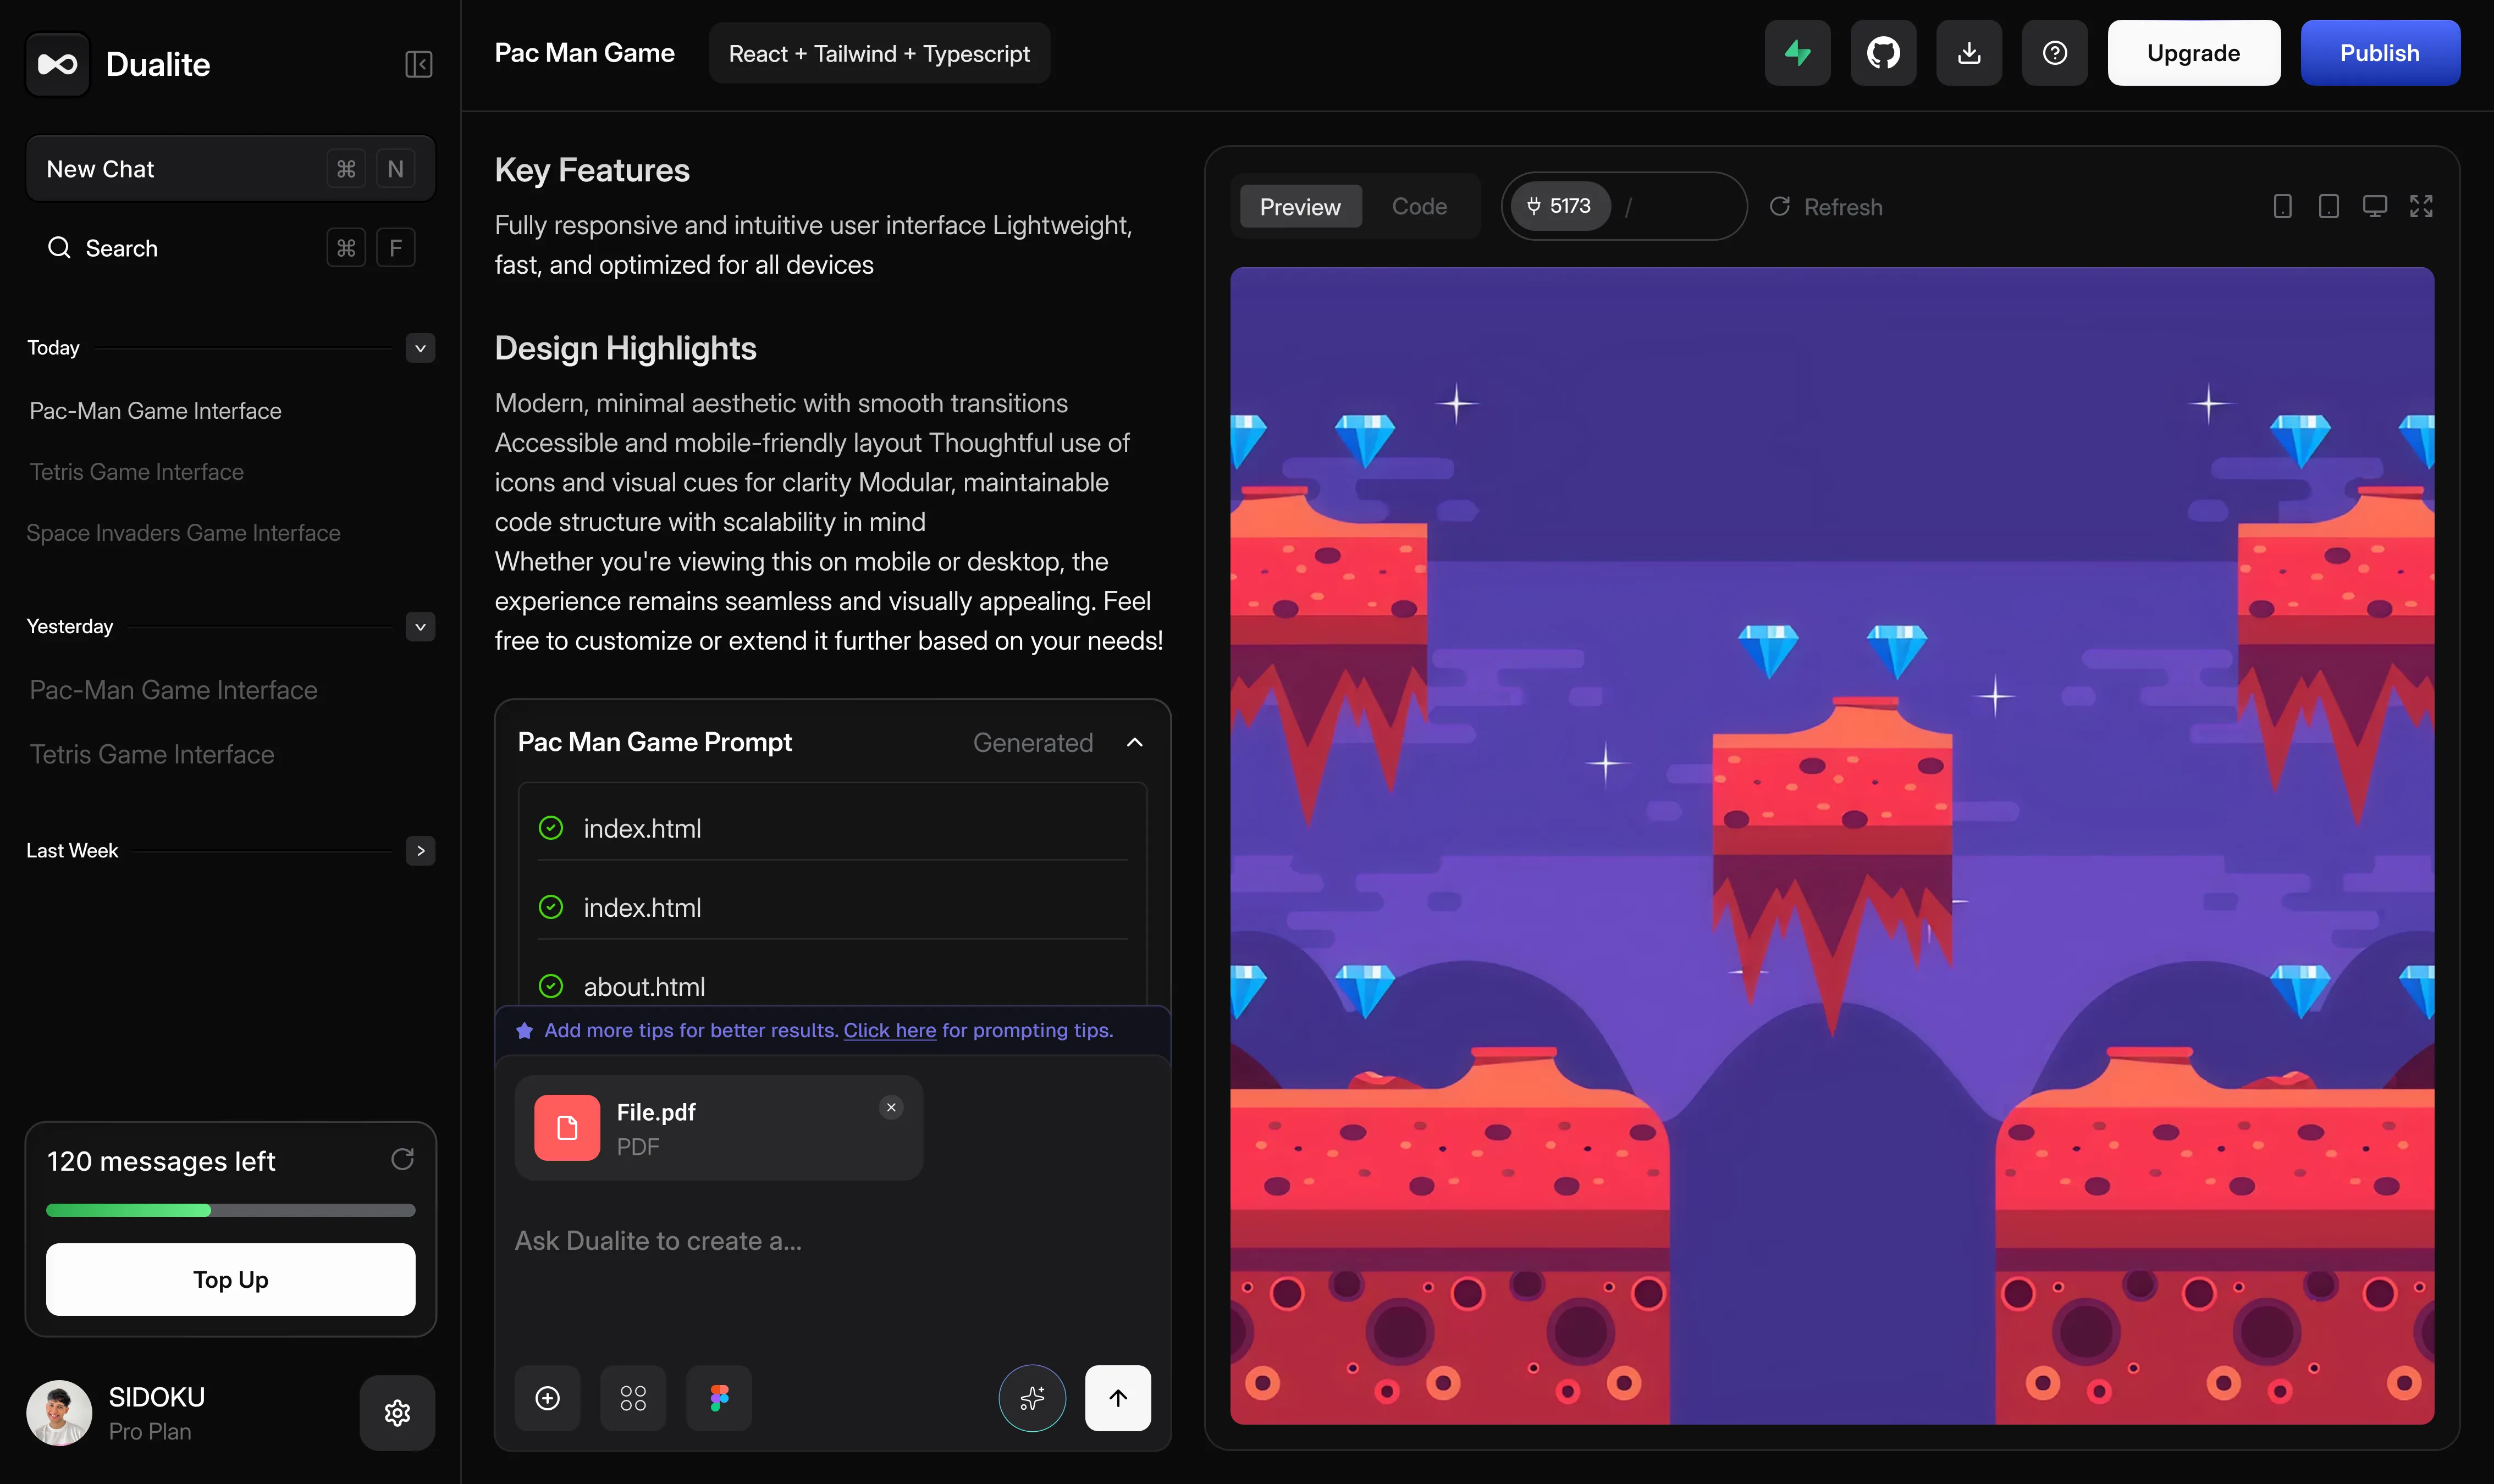Collapse the sidebar panel icon
The height and width of the screenshot is (1484, 2494).
point(418,65)
